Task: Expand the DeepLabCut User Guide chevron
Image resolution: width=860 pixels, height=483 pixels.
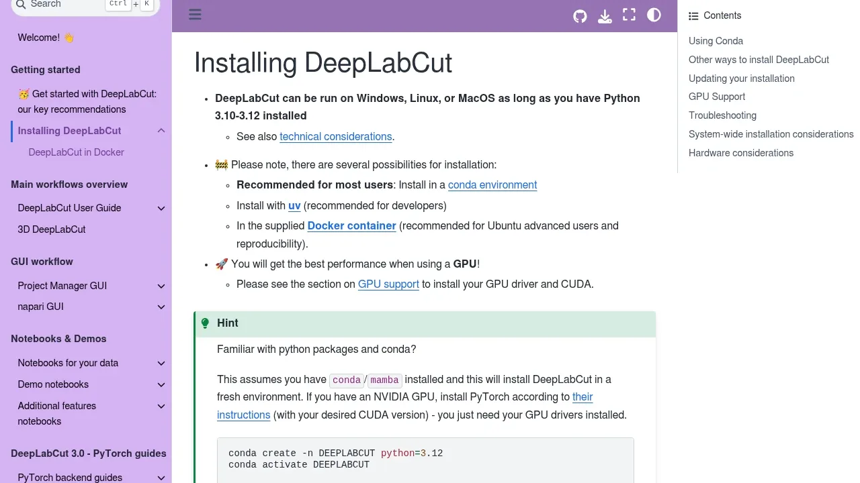Action: tap(161, 208)
